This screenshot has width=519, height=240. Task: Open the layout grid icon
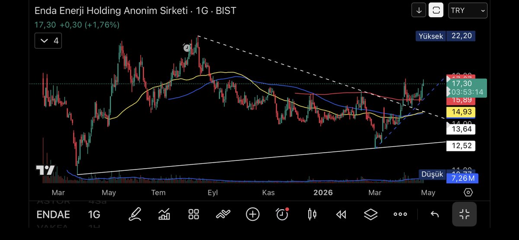click(x=194, y=214)
